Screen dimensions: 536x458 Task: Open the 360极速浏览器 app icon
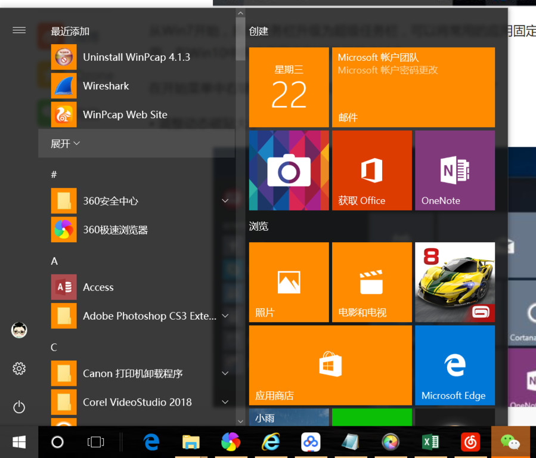pyautogui.click(x=64, y=230)
